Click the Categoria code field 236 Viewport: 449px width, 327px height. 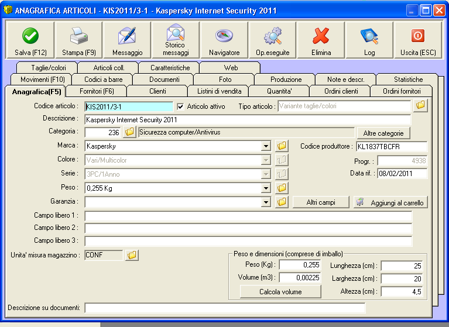pyautogui.click(x=103, y=132)
